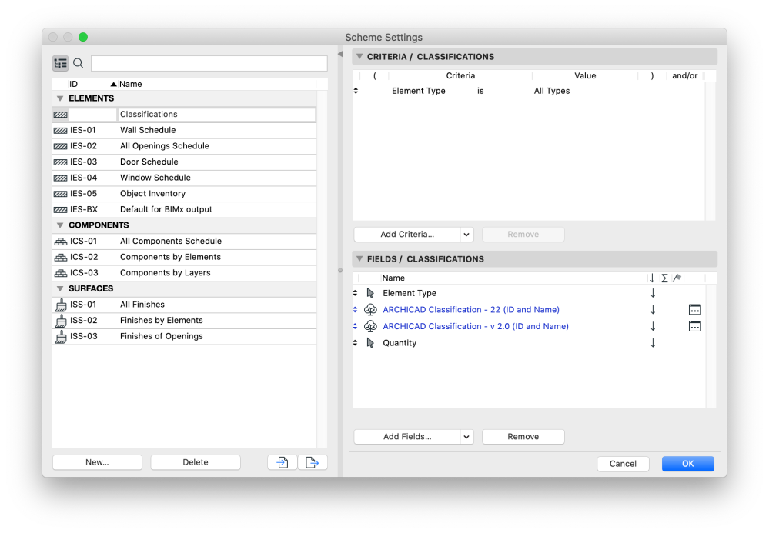
Task: Click the Classifications scheme hatch icon
Action: point(60,115)
